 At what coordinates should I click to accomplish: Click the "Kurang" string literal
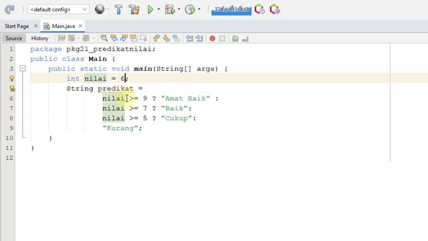(120, 128)
